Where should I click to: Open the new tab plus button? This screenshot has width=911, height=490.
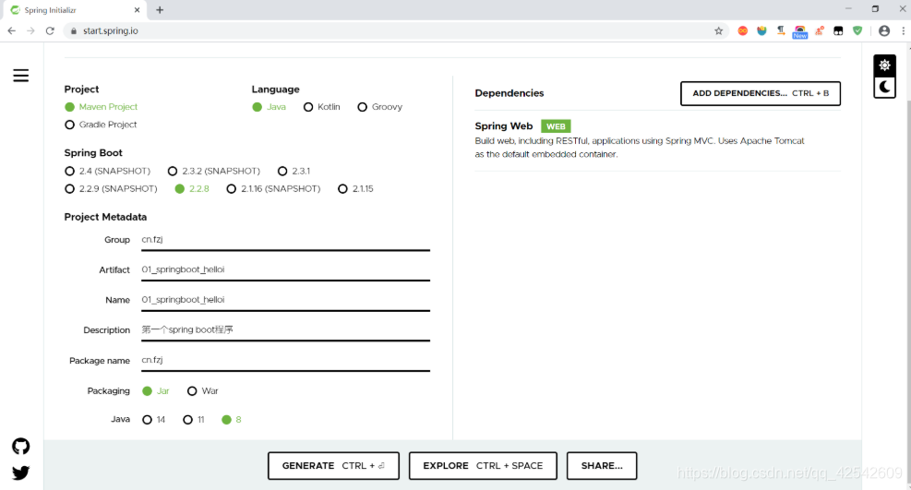(x=160, y=10)
